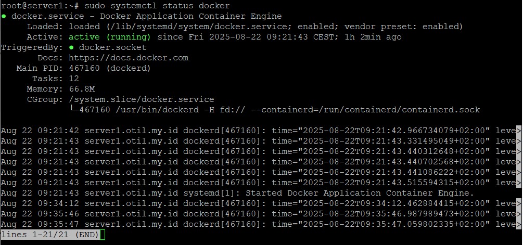The image size is (523, 245).
Task: Click the green cursor block after (END)
Action: coord(103,235)
